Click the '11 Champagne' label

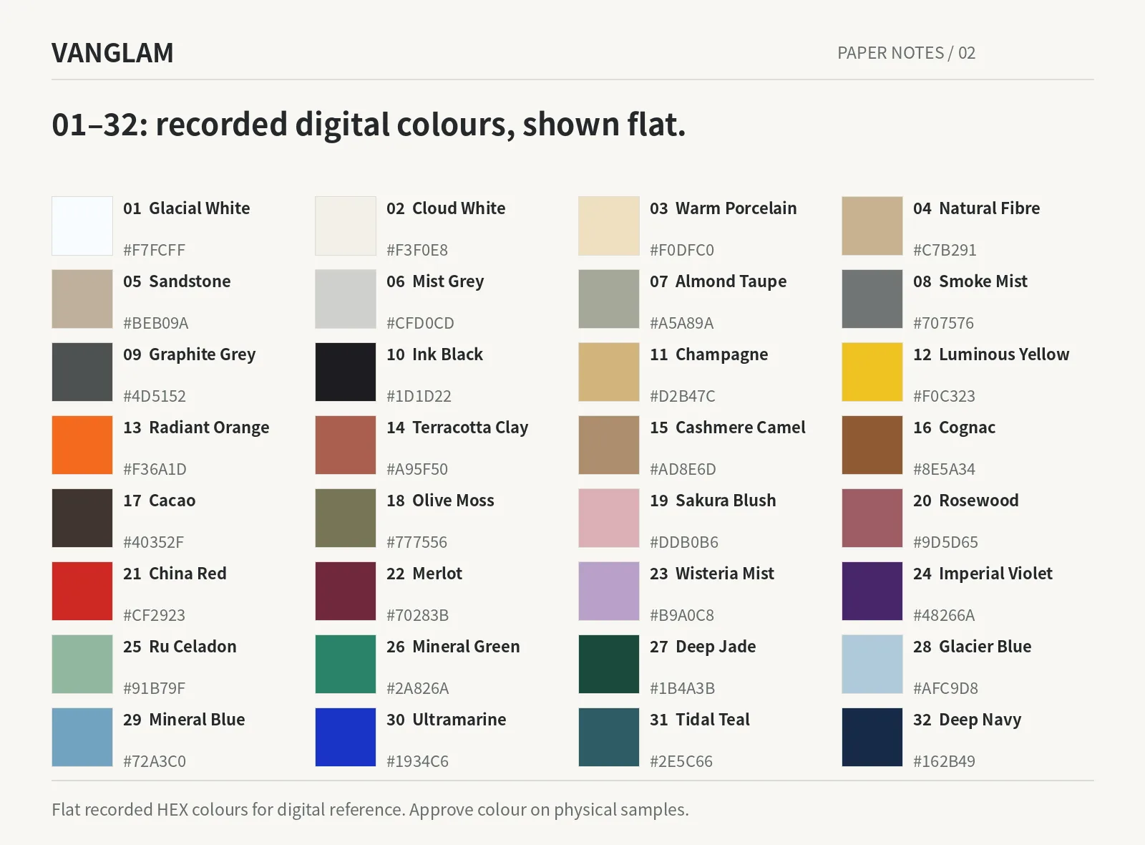pos(708,354)
